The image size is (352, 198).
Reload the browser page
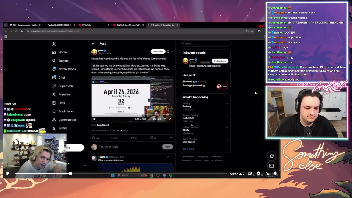16,31
